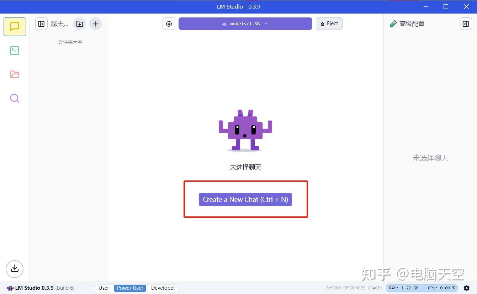Switch to Developer mode
The image size is (477, 294).
[x=163, y=288]
